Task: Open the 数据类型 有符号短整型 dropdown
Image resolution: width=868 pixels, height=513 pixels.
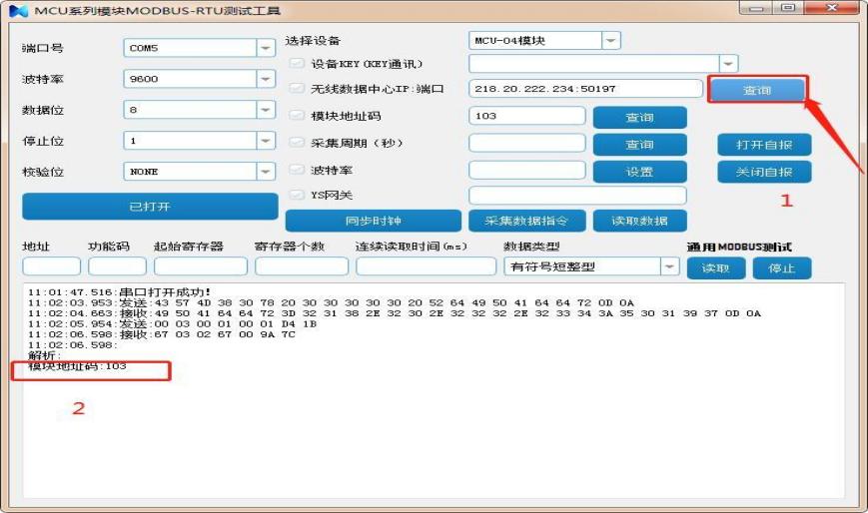Action: coord(669,266)
